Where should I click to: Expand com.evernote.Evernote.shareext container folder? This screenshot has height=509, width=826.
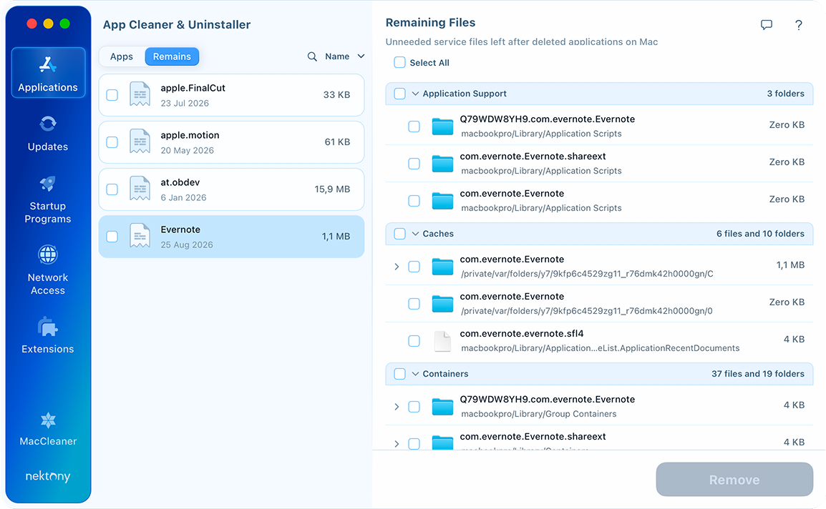(397, 444)
